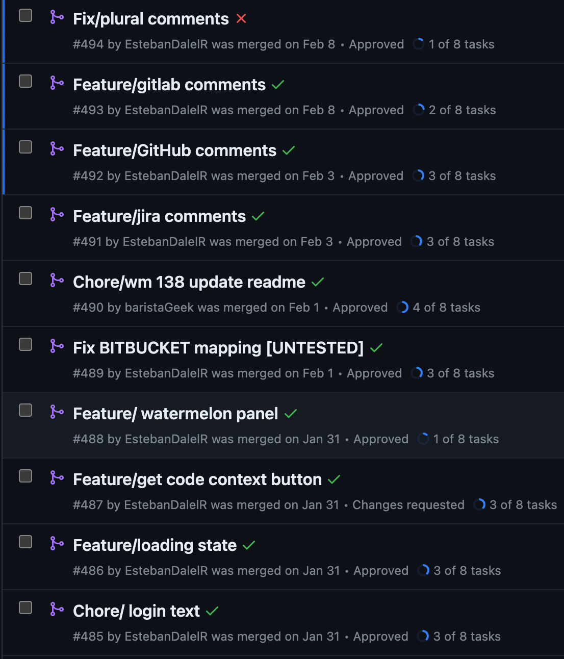Viewport: 564px width, 659px height.
Task: Enable the checkbox for Feature/ watermelon panel
Action: (25, 410)
